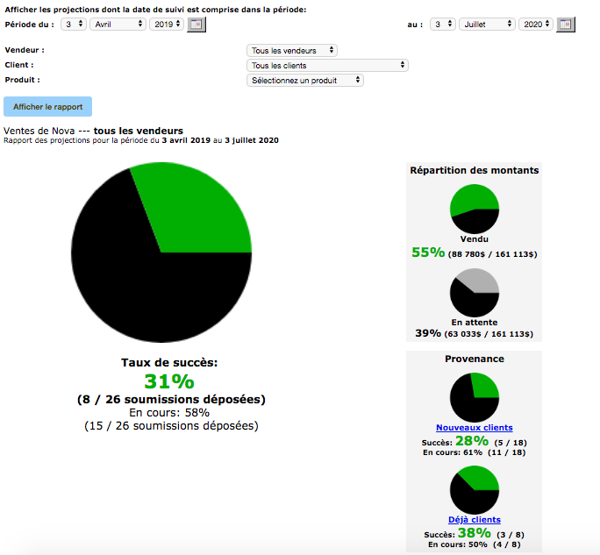Expand the end date day dropdown
This screenshot has height=555, width=600.
[443, 24]
